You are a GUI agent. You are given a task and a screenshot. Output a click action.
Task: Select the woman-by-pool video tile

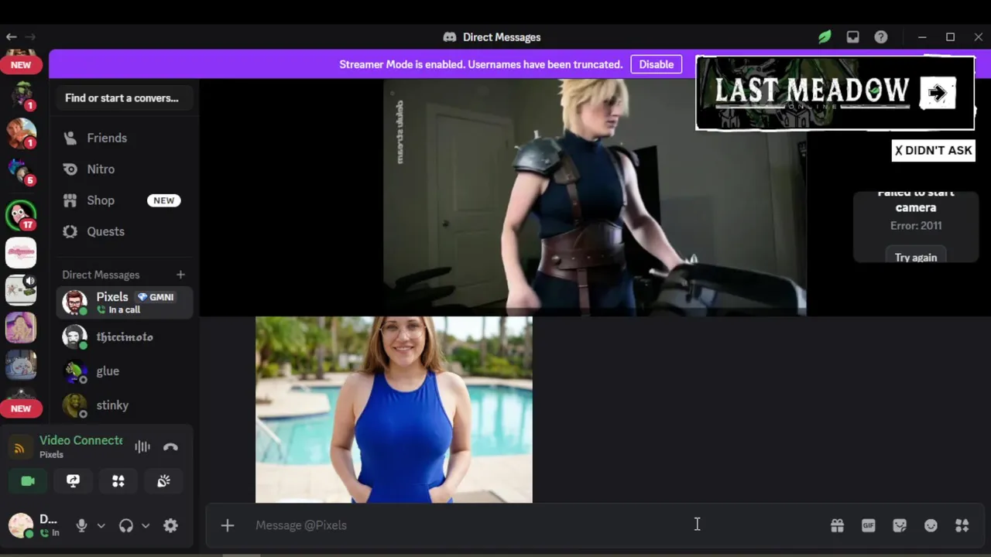(x=394, y=409)
